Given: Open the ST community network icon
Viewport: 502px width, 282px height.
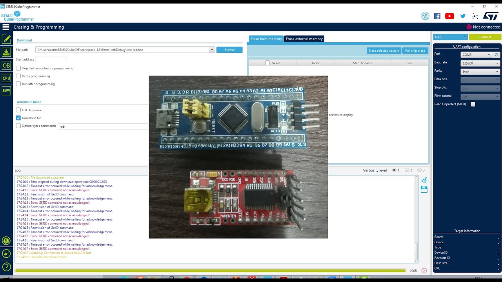Looking at the screenshot, I should [475, 16].
